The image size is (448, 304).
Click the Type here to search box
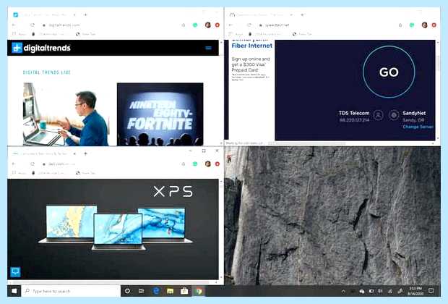tap(71, 291)
